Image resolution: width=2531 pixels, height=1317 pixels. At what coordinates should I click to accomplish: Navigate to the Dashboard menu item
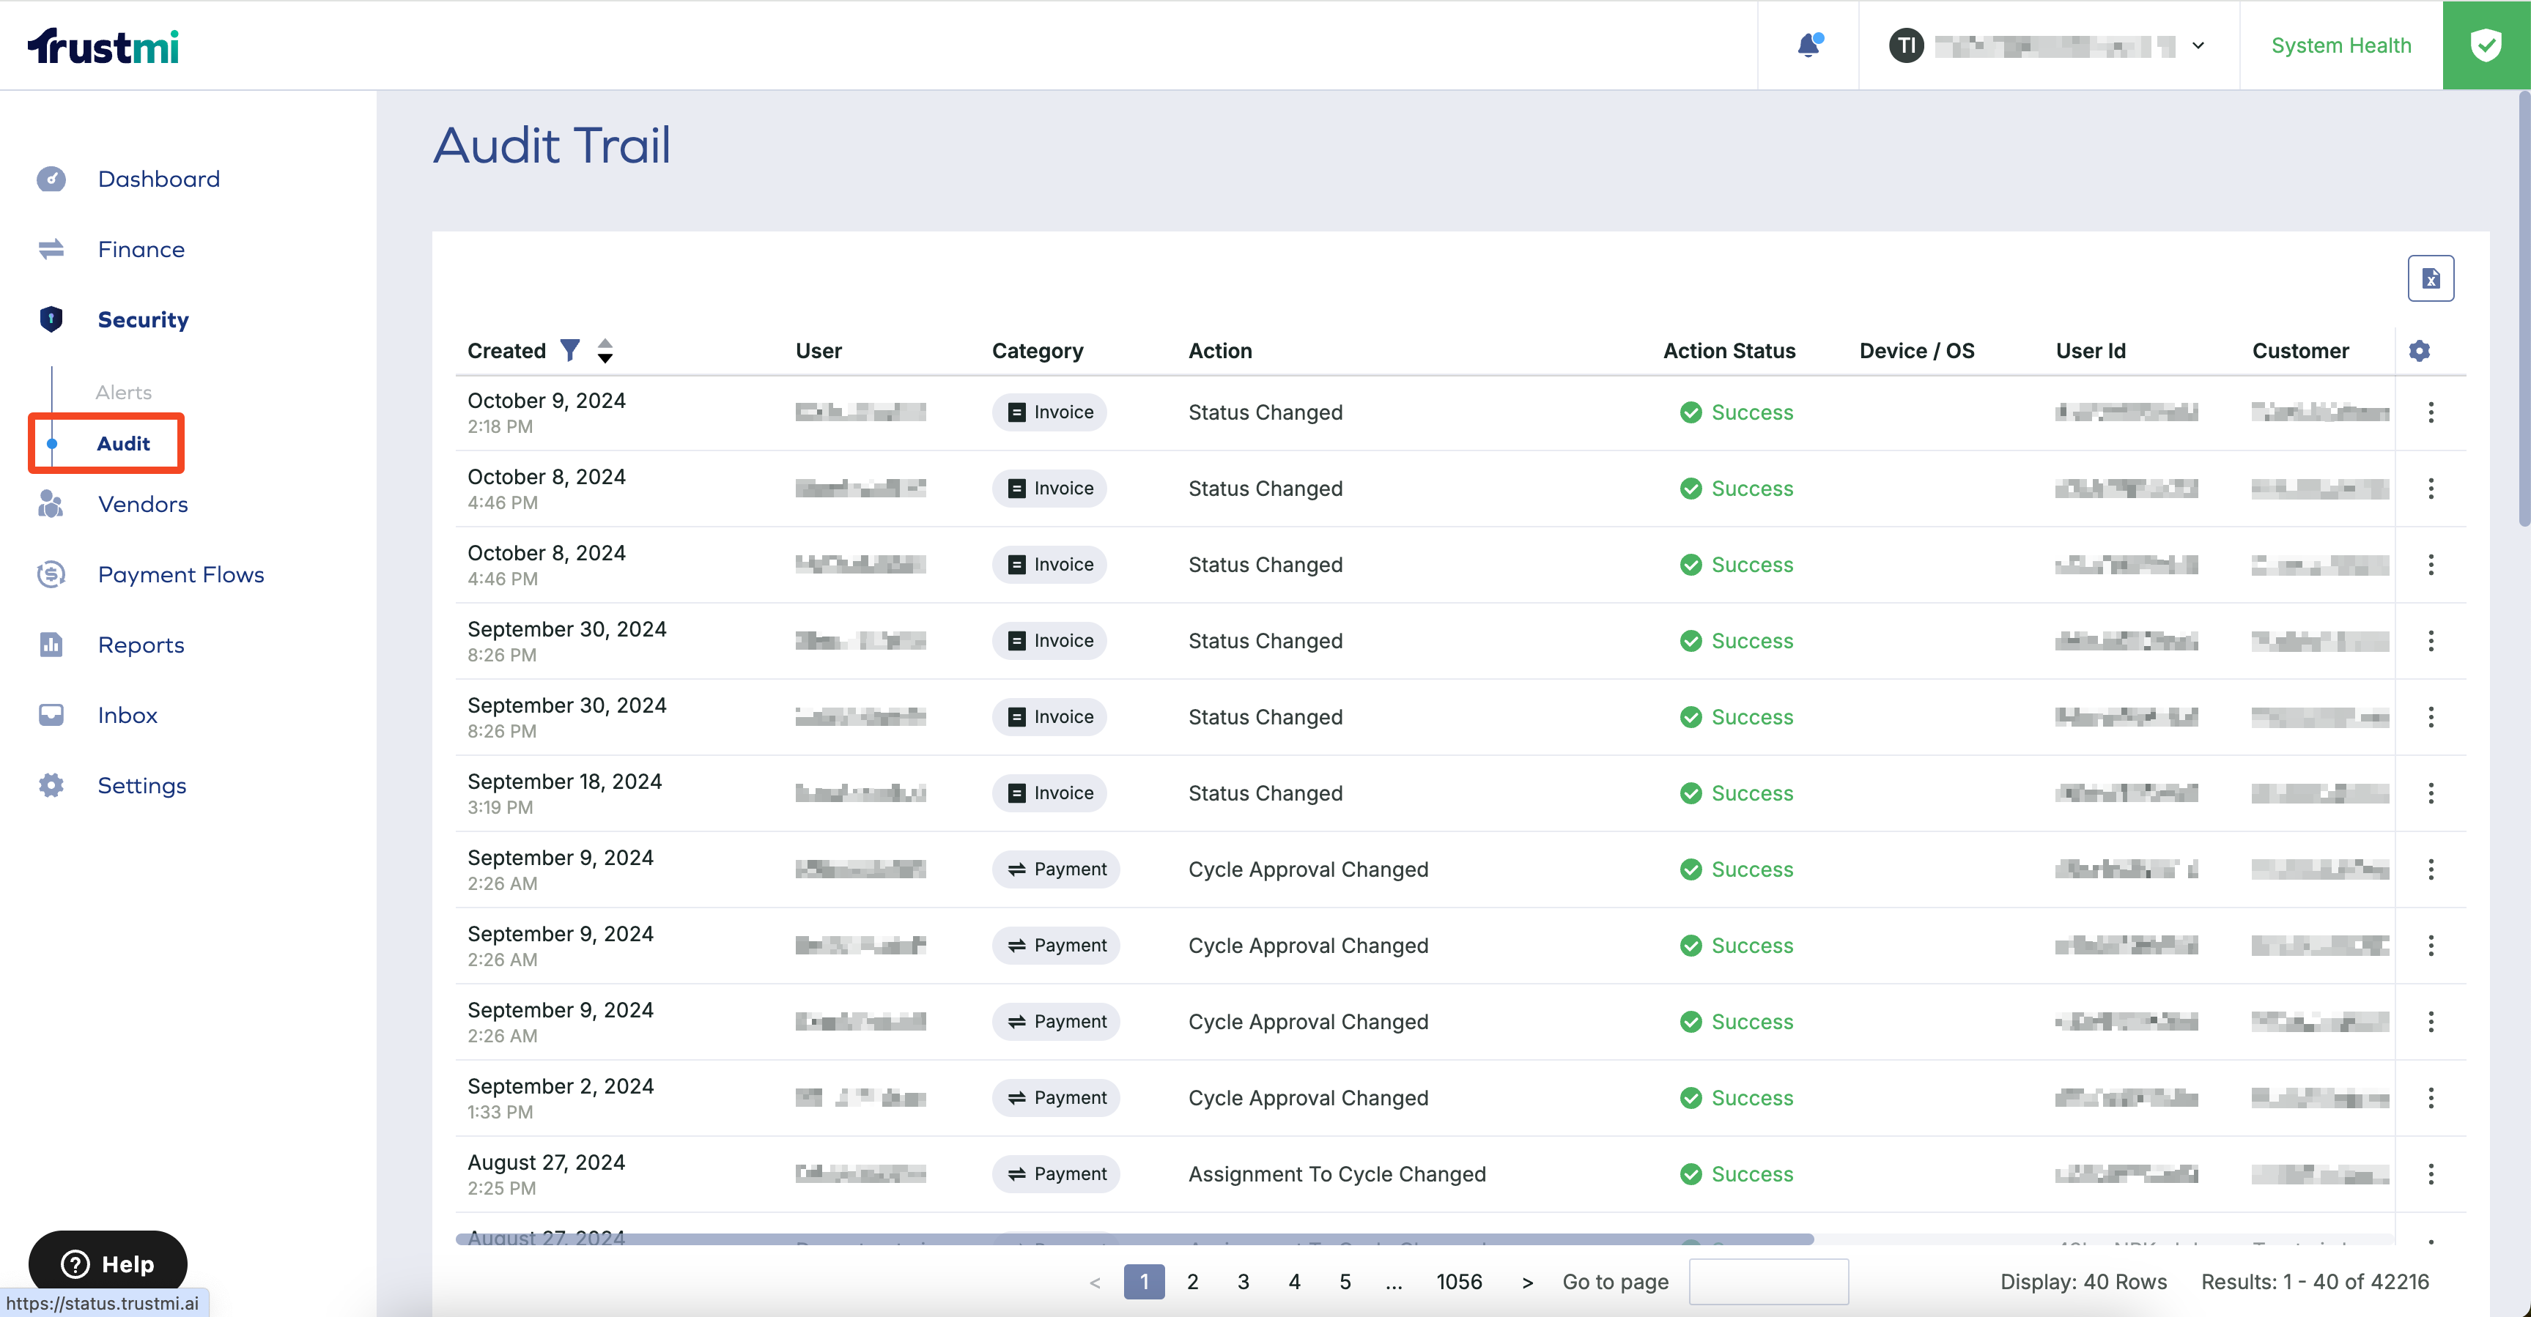[x=158, y=179]
